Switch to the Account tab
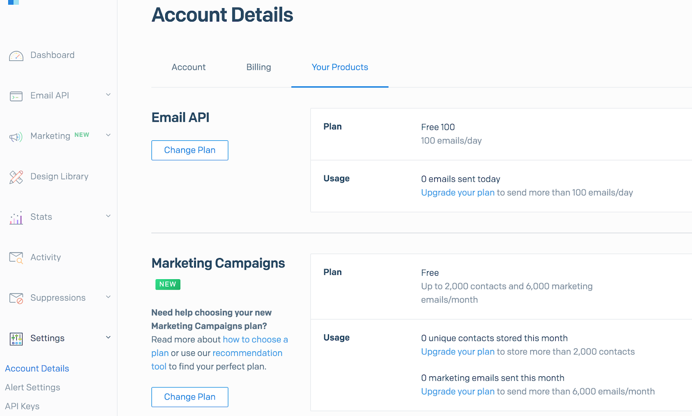 189,67
